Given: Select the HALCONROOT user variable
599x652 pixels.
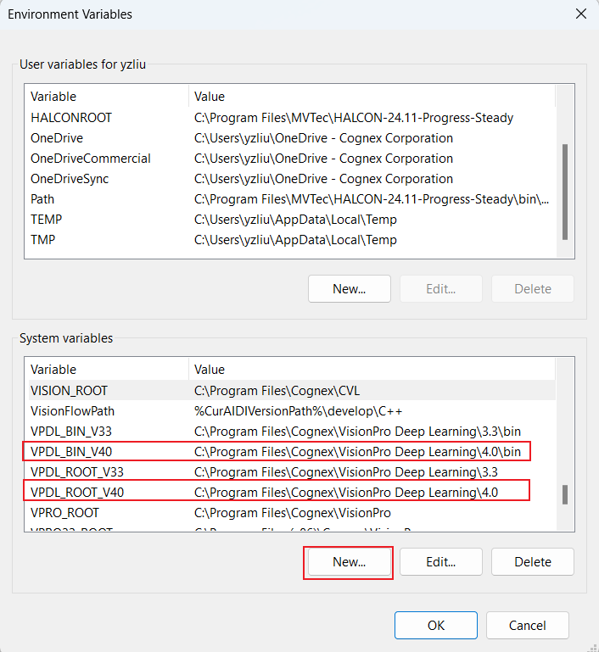Looking at the screenshot, I should (x=292, y=118).
